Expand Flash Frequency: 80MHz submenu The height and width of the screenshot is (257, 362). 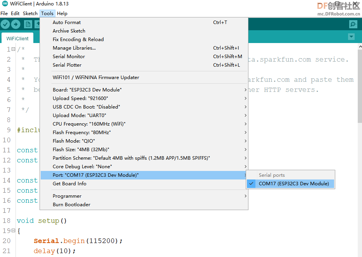point(144,133)
